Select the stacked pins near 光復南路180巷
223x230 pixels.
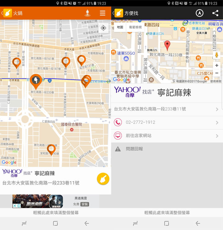[x=86, y=81]
